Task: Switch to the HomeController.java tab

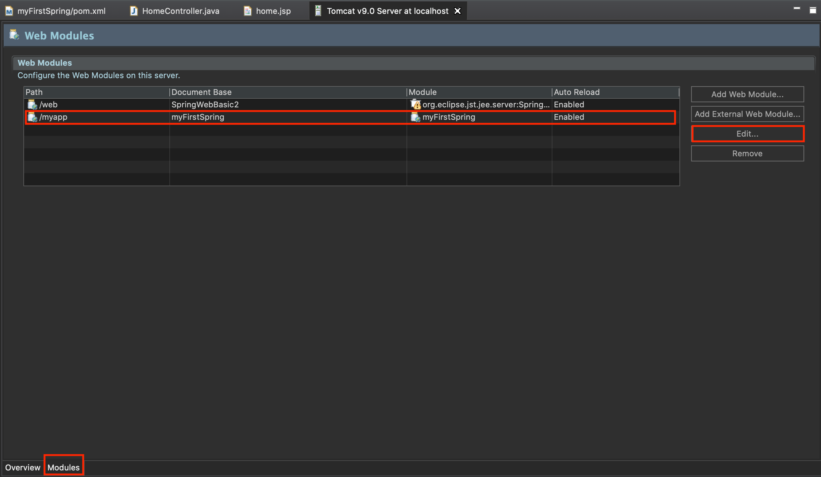Action: [x=181, y=11]
